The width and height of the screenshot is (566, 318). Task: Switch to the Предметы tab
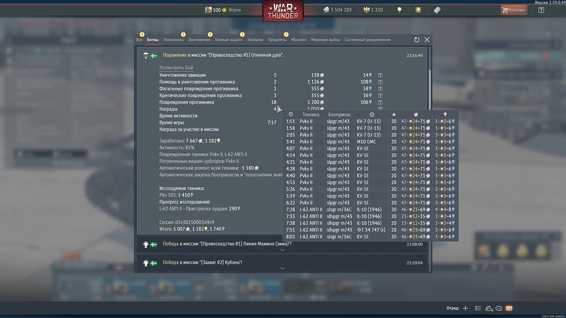pyautogui.click(x=277, y=40)
